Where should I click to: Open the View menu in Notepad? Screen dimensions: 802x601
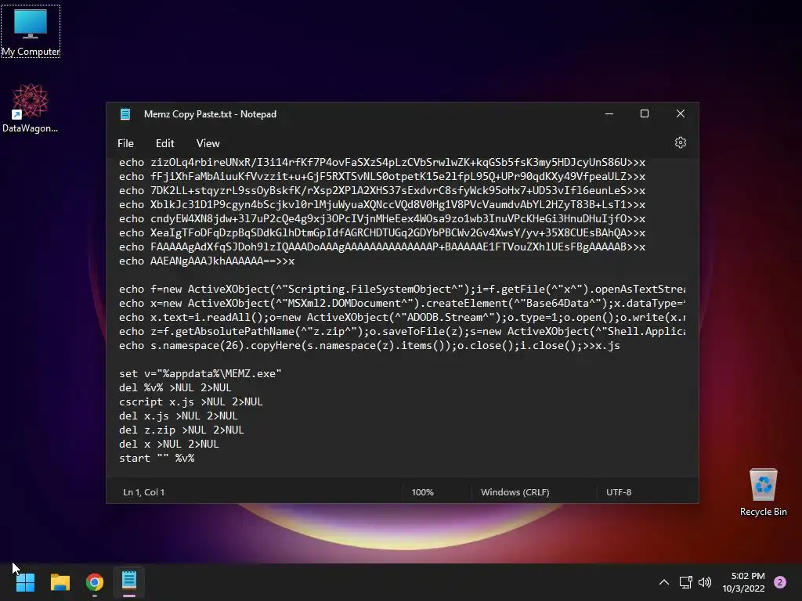208,144
